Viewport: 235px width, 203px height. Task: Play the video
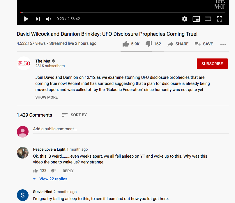point(26,19)
